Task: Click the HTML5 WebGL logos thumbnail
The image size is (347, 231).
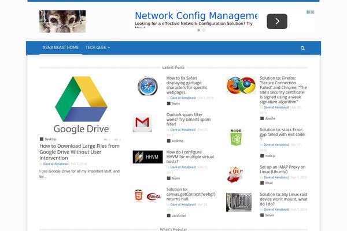Action: pyautogui.click(x=147, y=196)
